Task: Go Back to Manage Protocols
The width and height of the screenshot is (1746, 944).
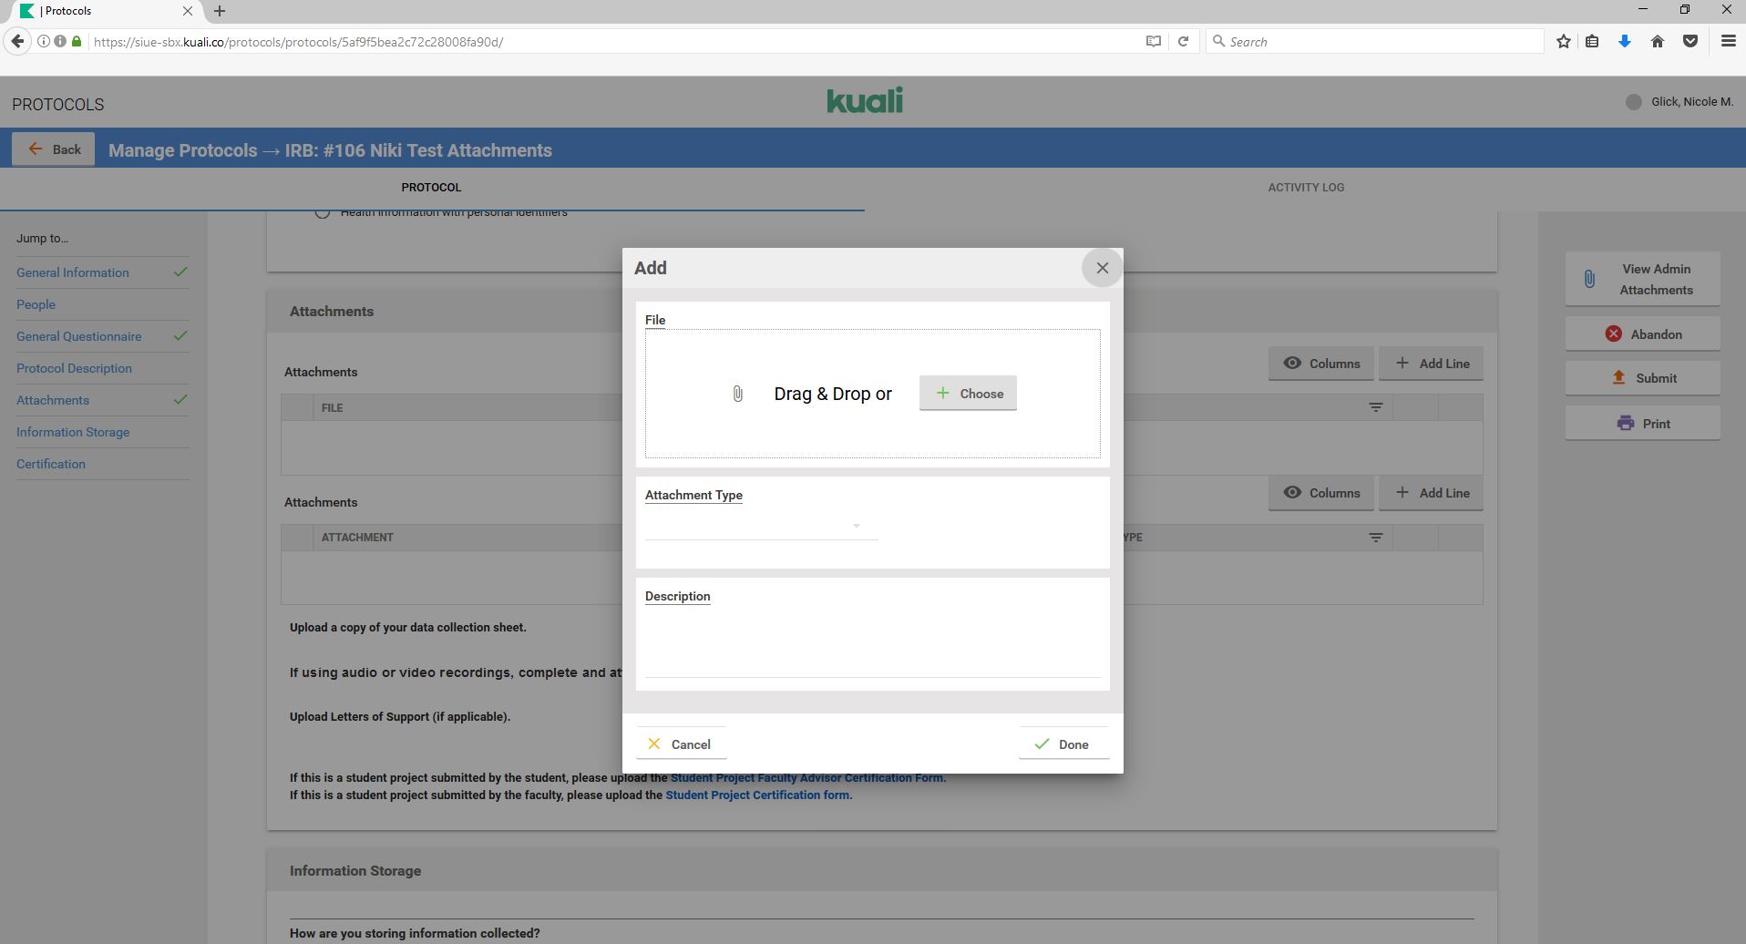Action: pos(54,149)
